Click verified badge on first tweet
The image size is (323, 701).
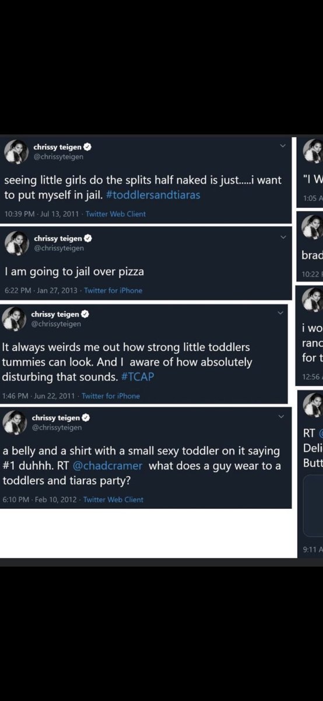87,147
